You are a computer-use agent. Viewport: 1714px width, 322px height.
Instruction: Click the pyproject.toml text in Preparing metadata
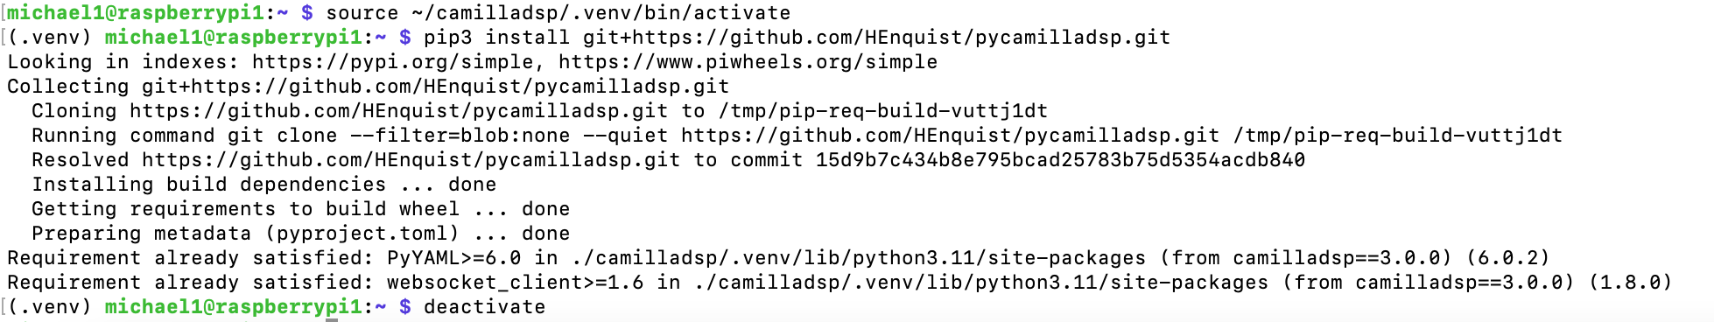click(x=362, y=234)
